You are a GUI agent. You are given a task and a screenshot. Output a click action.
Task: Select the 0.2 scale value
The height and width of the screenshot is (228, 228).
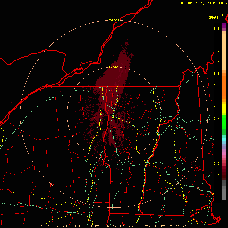pyautogui.click(x=217, y=164)
